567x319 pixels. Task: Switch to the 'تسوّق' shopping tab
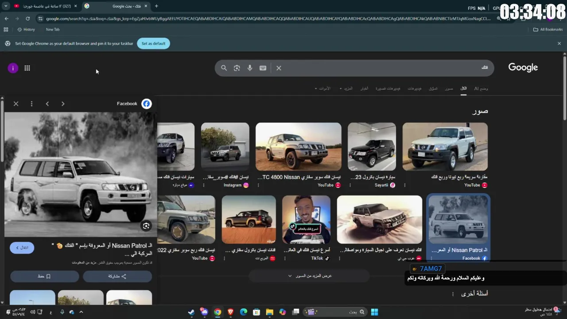[433, 89]
